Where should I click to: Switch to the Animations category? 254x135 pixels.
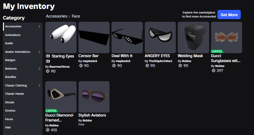click(13, 35)
